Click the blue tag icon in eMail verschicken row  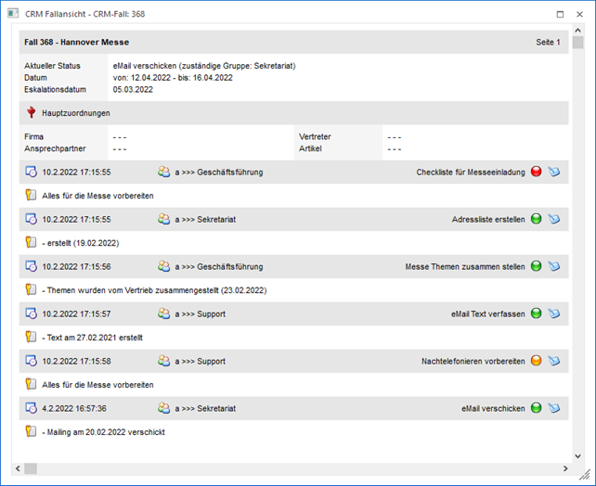554,408
